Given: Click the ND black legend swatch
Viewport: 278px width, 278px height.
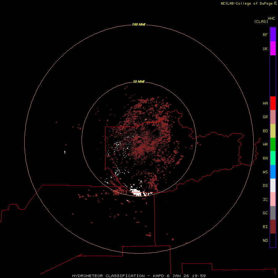Looking at the screenshot, I should pyautogui.click(x=273, y=240).
